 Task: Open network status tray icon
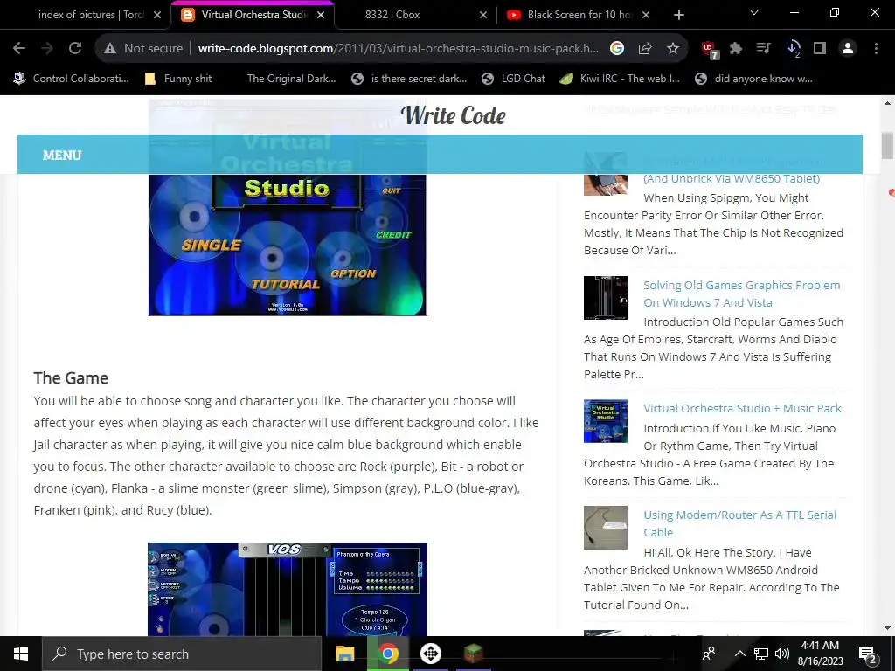tap(761, 654)
